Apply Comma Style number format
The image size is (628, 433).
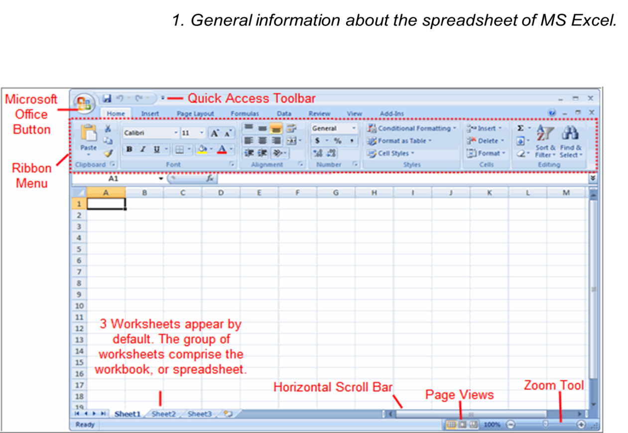point(352,141)
